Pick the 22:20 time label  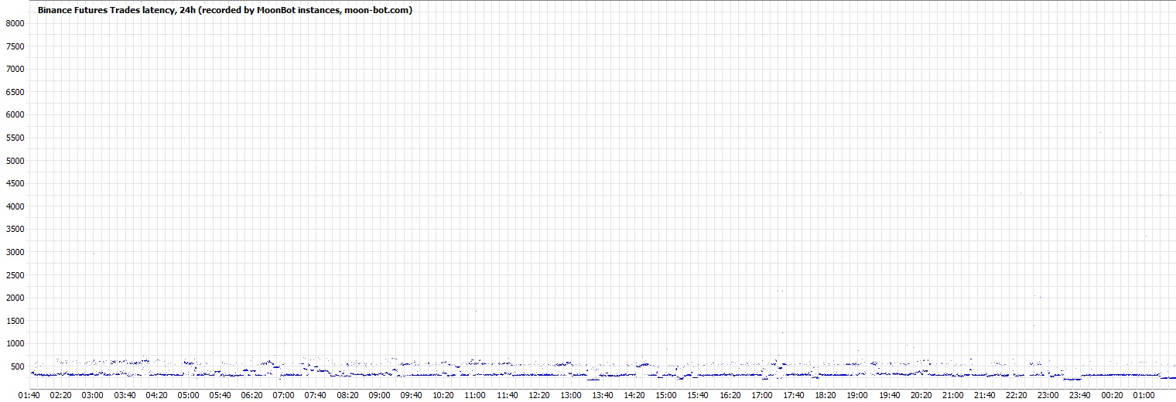[x=1017, y=395]
